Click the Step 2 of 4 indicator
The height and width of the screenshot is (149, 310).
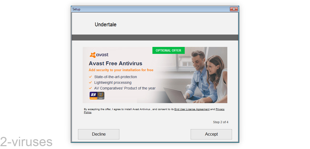coord(221,122)
